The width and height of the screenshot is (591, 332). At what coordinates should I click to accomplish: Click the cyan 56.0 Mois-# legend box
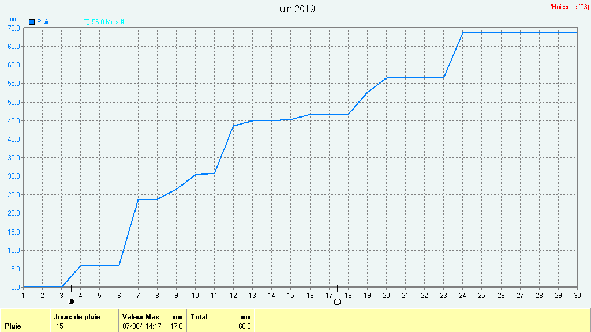pyautogui.click(x=87, y=22)
